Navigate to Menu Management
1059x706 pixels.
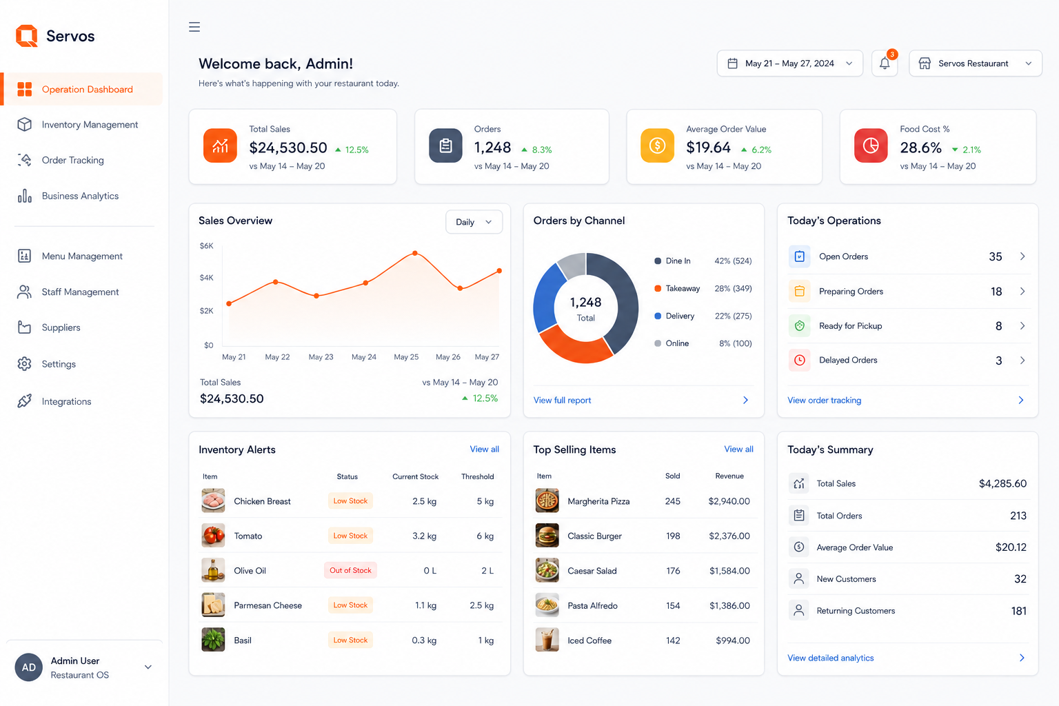83,256
